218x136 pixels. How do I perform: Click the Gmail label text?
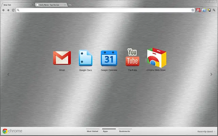(x=62, y=70)
